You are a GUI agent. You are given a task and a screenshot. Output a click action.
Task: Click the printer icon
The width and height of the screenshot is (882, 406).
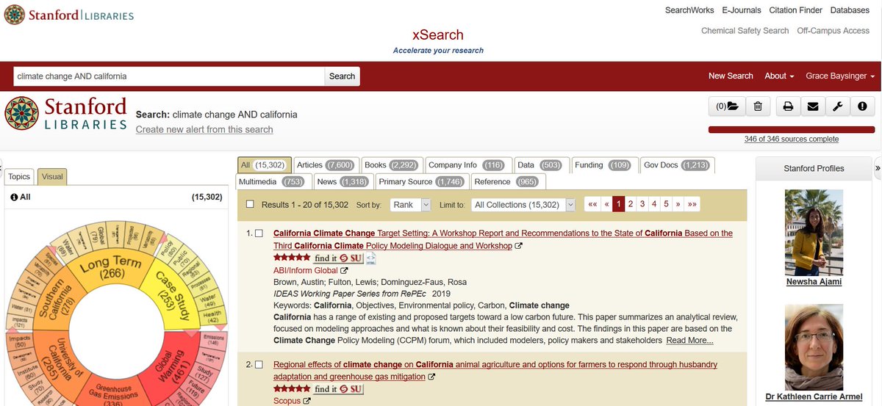[788, 106]
